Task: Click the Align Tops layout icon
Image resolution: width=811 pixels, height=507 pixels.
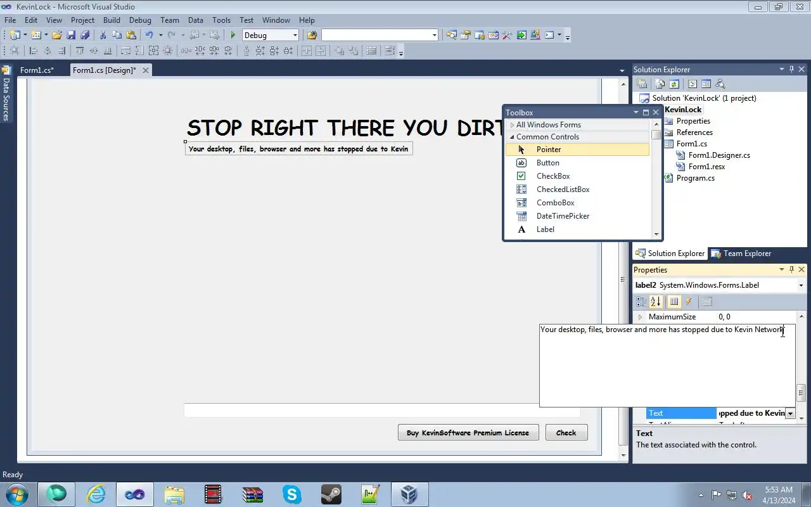Action: pos(80,51)
